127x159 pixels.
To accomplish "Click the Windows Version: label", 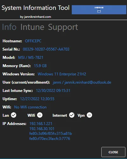I will click(x=19, y=74).
